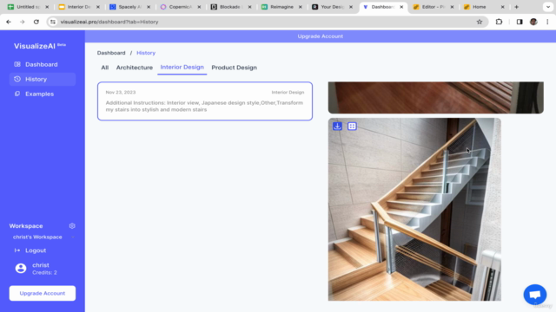The height and width of the screenshot is (312, 556).
Task: Bookmark this page with star icon
Action: point(480,22)
